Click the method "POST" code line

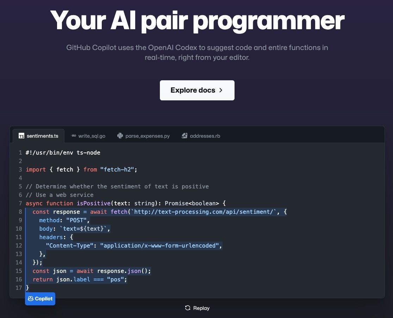point(64,220)
